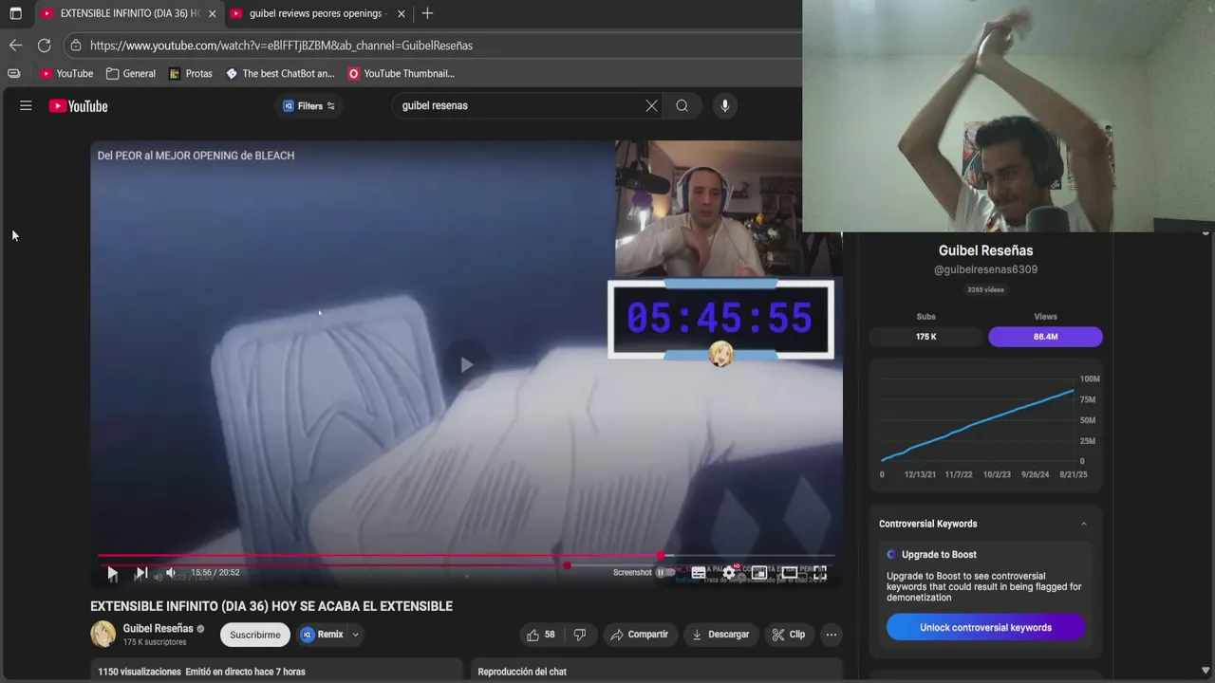Click the 175 K suscriptores text

click(155, 642)
